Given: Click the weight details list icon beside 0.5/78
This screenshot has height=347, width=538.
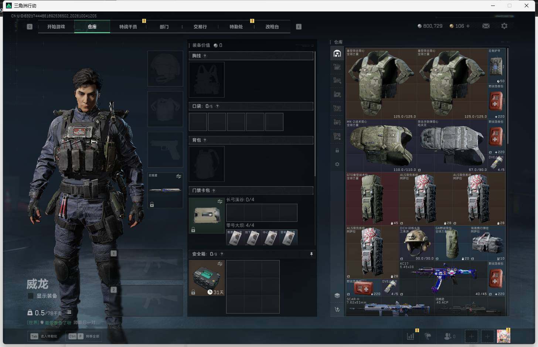Looking at the screenshot, I should (69, 312).
